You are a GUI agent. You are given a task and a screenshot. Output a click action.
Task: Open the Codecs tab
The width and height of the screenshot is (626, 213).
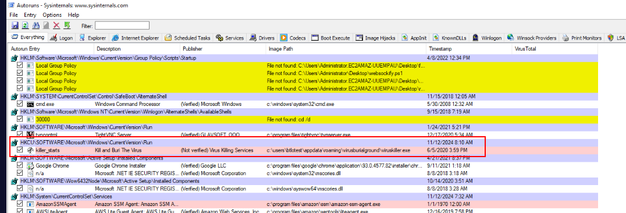293,38
